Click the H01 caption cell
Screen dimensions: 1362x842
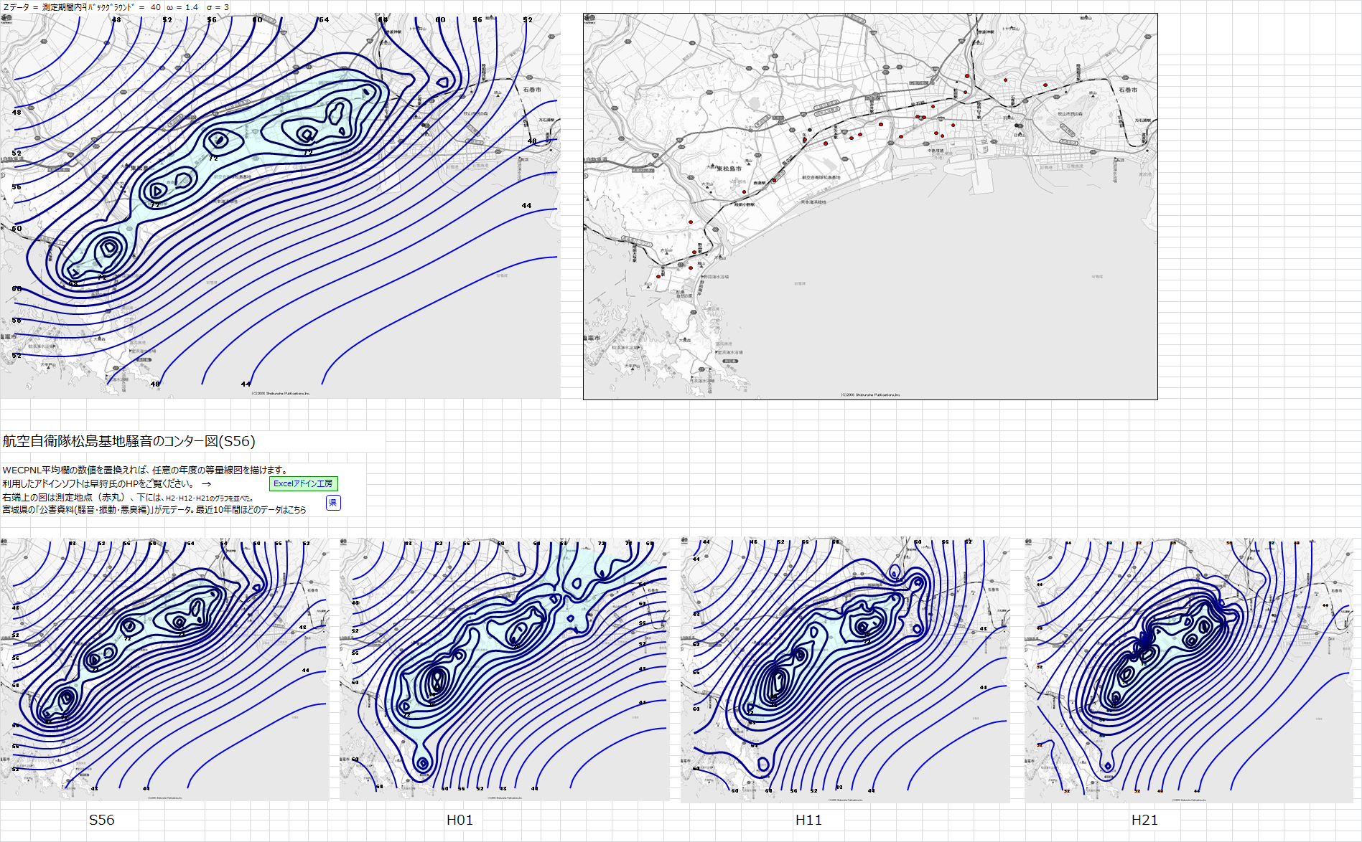coord(460,820)
